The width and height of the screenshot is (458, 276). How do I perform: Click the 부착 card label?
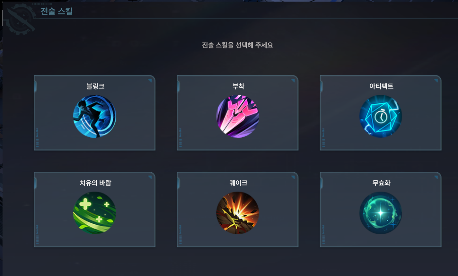pos(238,86)
